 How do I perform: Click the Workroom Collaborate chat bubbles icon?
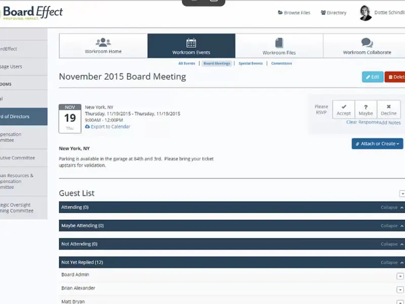tap(367, 43)
